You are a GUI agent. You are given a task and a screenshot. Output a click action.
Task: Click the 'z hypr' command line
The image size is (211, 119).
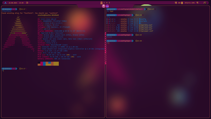point(111,11)
